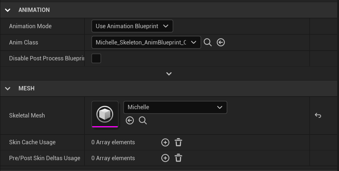This screenshot has width=339, height=171.
Task: Click Skin Cache Usage '0 Array elements' text
Action: (113, 142)
